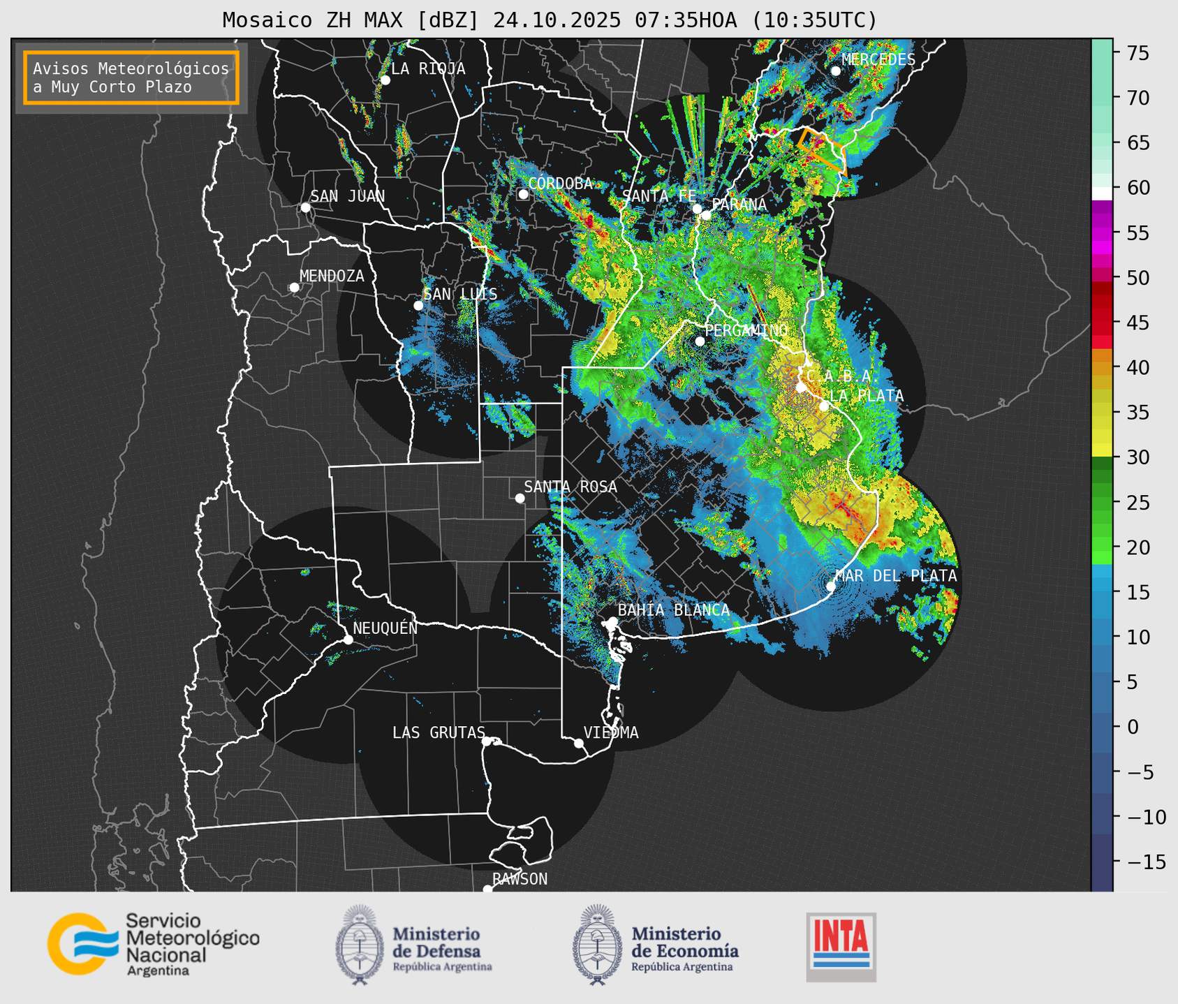Screen dimensions: 1178x1004
Task: Click the SAN JUAN city marker
Action: click(x=305, y=207)
